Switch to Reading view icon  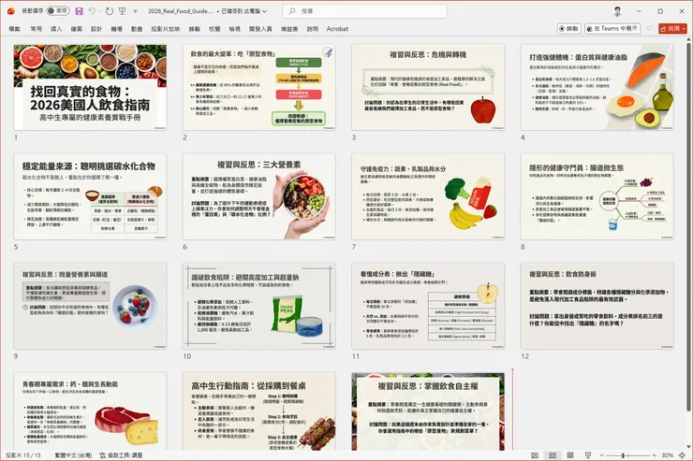point(570,454)
